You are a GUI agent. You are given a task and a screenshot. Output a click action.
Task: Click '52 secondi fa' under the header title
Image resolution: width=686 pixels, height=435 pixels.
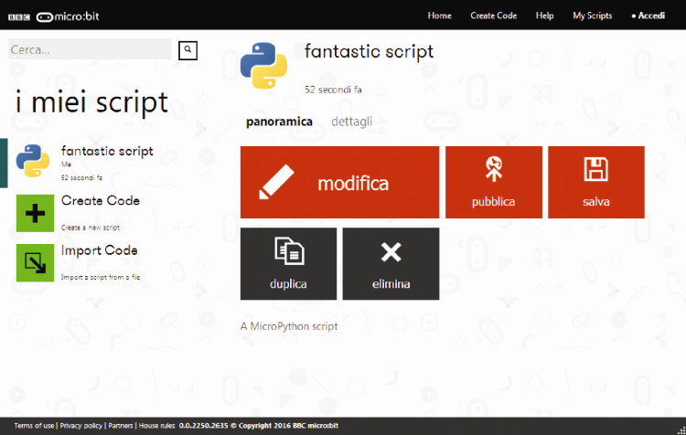point(333,90)
